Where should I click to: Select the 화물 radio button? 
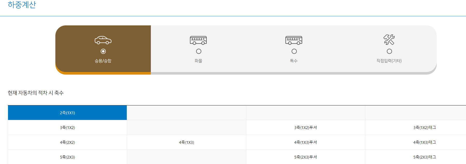pos(199,51)
